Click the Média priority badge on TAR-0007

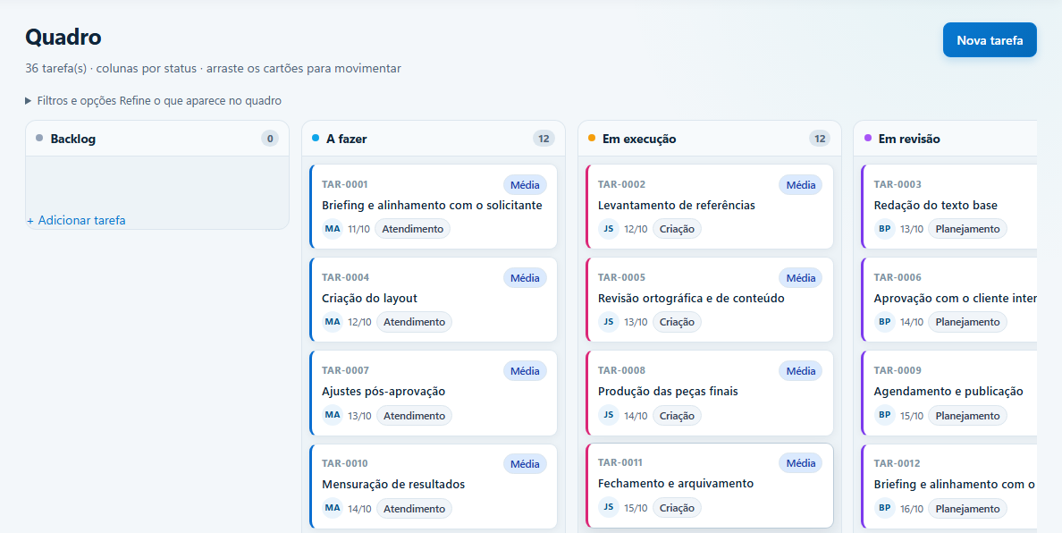[525, 371]
